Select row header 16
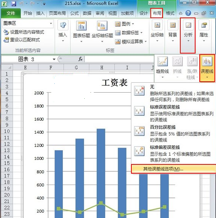Viewport: 216px width, 218px height. 7,169
